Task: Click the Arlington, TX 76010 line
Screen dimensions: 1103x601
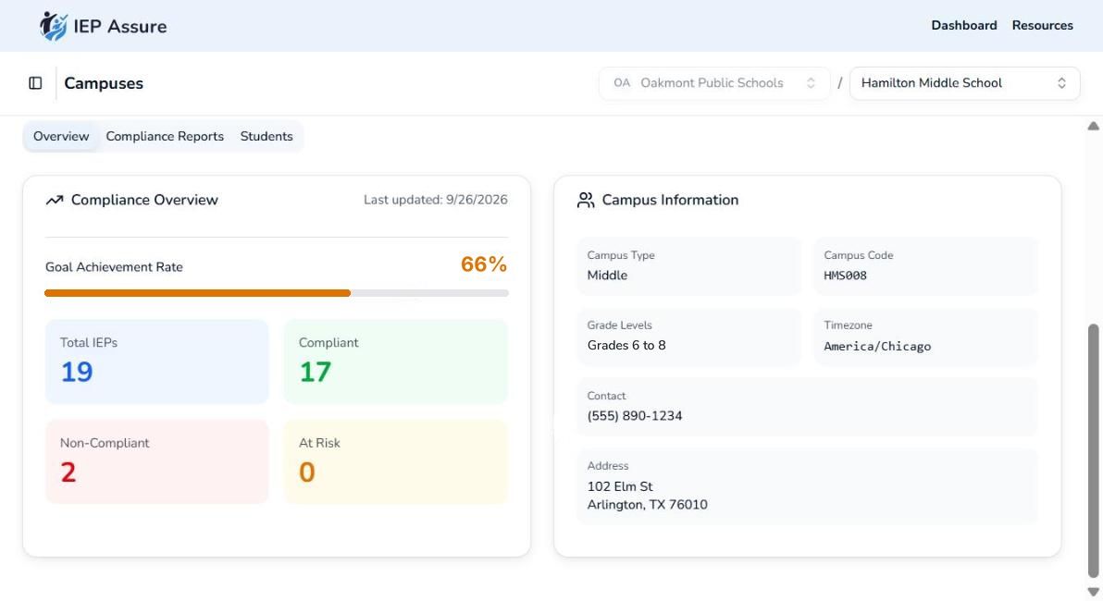Action: (x=647, y=505)
